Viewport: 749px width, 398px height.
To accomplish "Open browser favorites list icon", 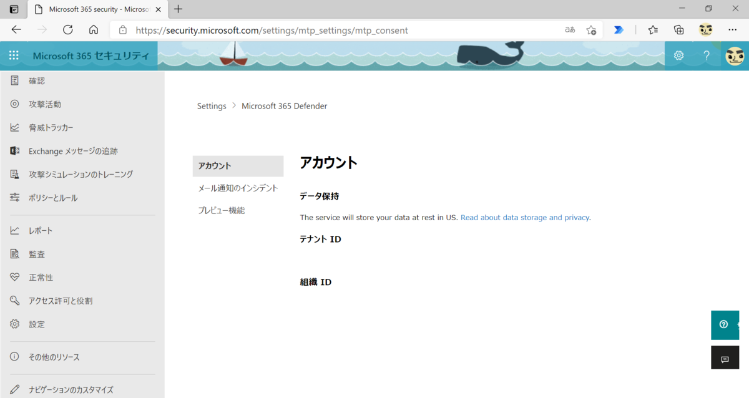I will 653,30.
